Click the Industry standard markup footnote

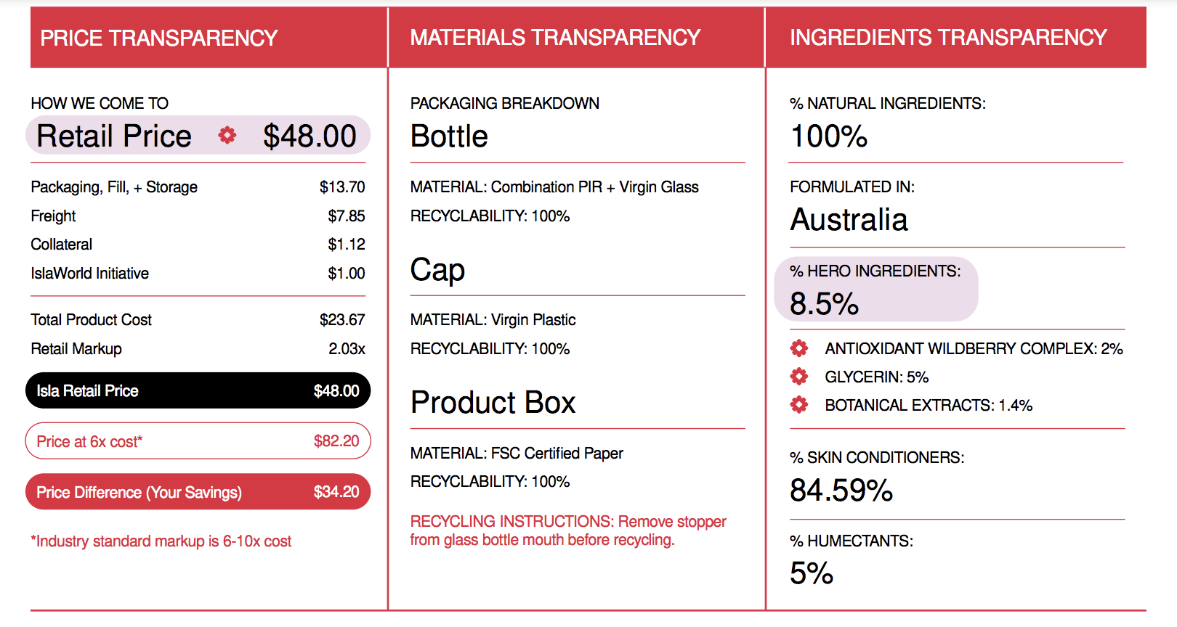pyautogui.click(x=161, y=541)
